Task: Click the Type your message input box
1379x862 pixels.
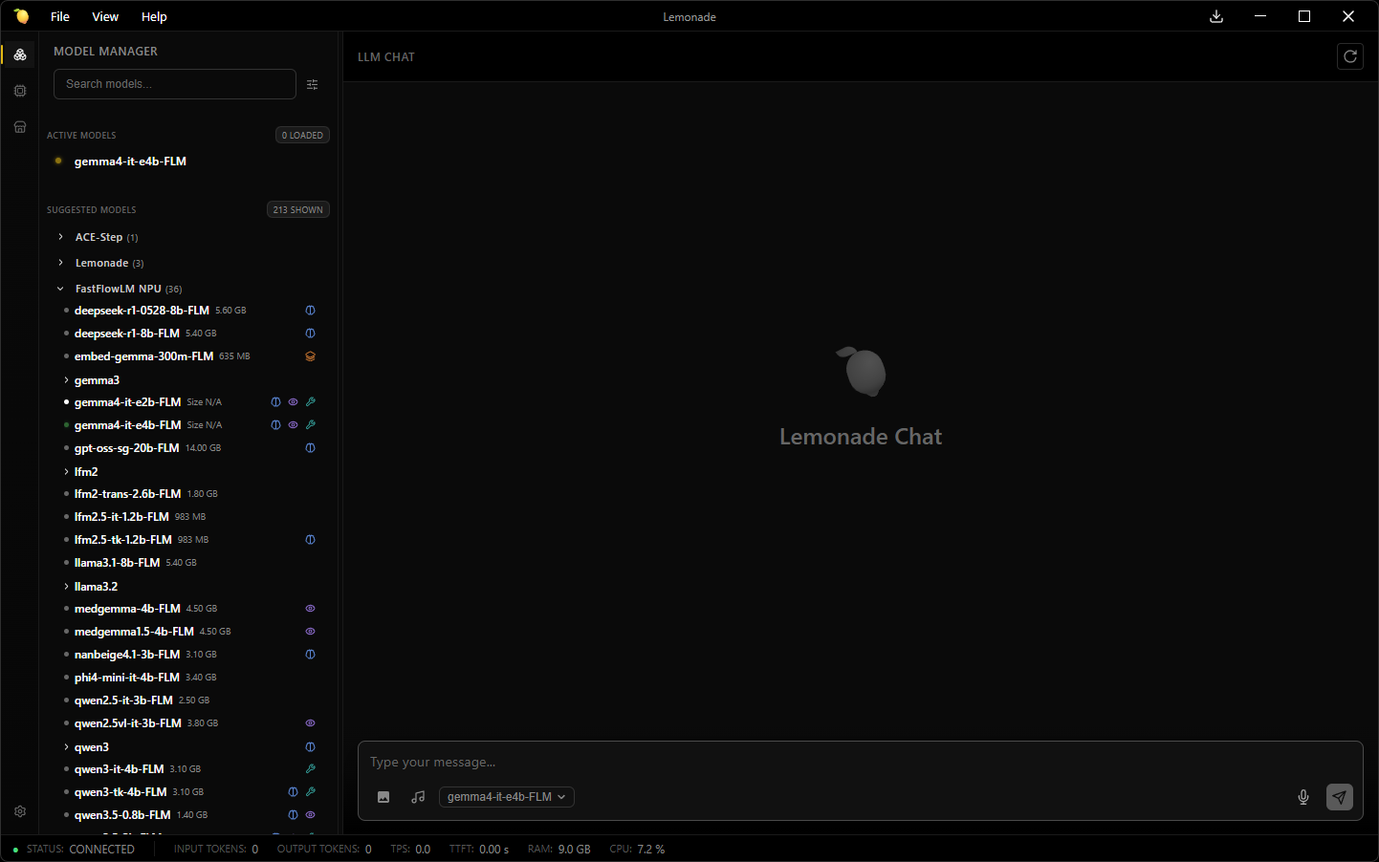Action: [x=861, y=763]
